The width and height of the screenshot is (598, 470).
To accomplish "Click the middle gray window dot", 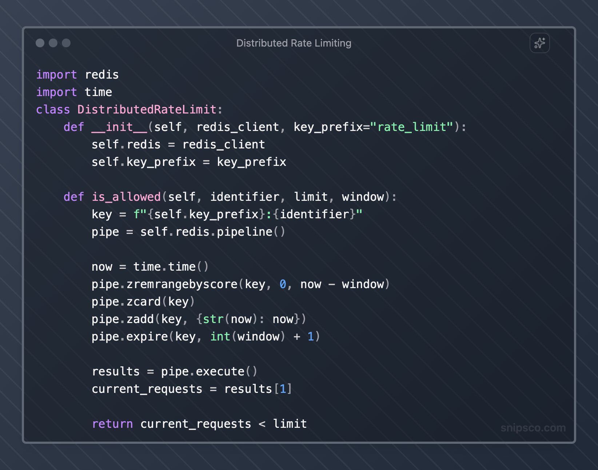I will [x=53, y=43].
